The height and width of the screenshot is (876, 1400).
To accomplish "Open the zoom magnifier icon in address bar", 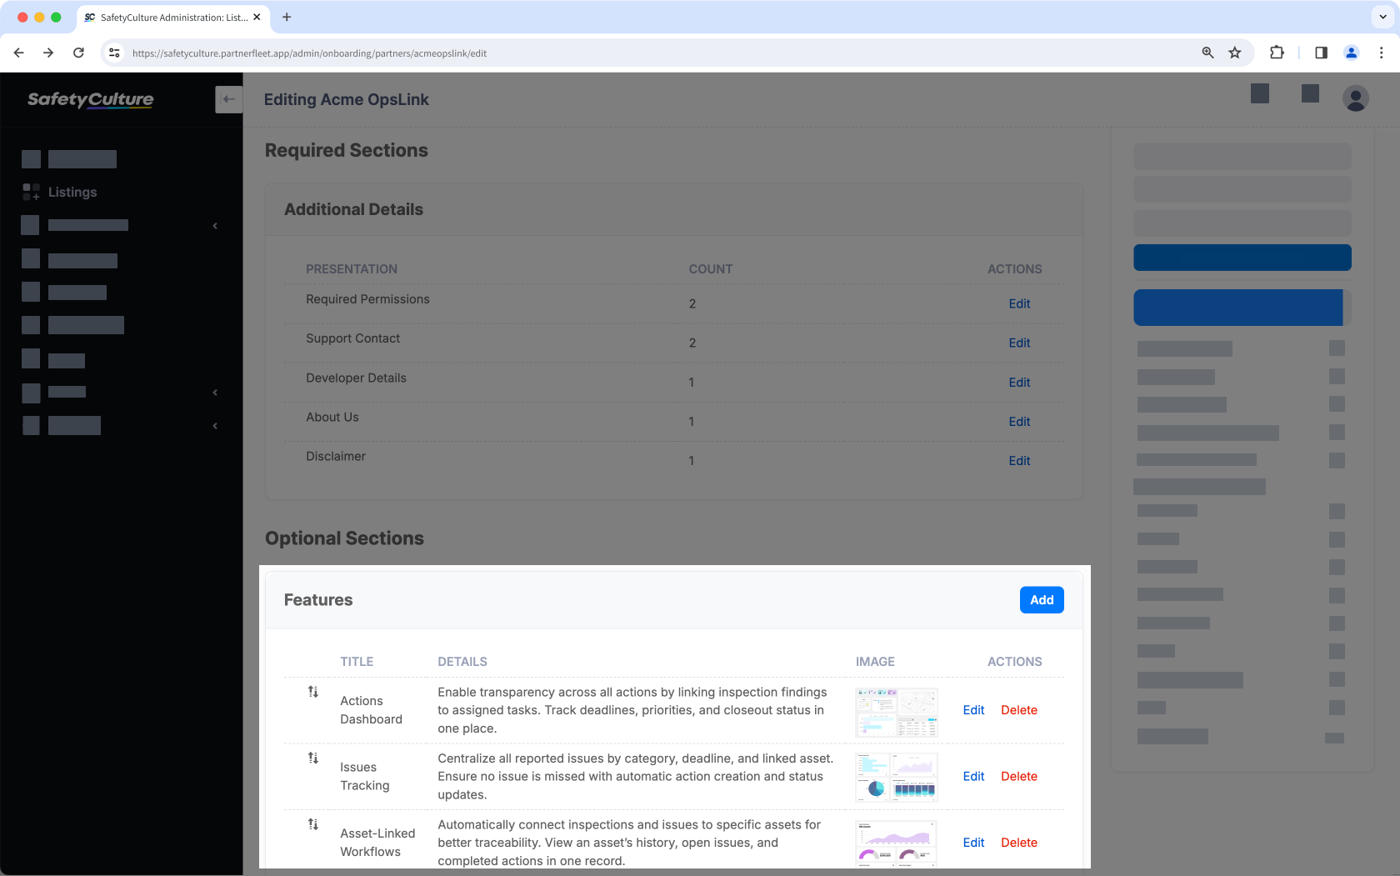I will 1207,53.
